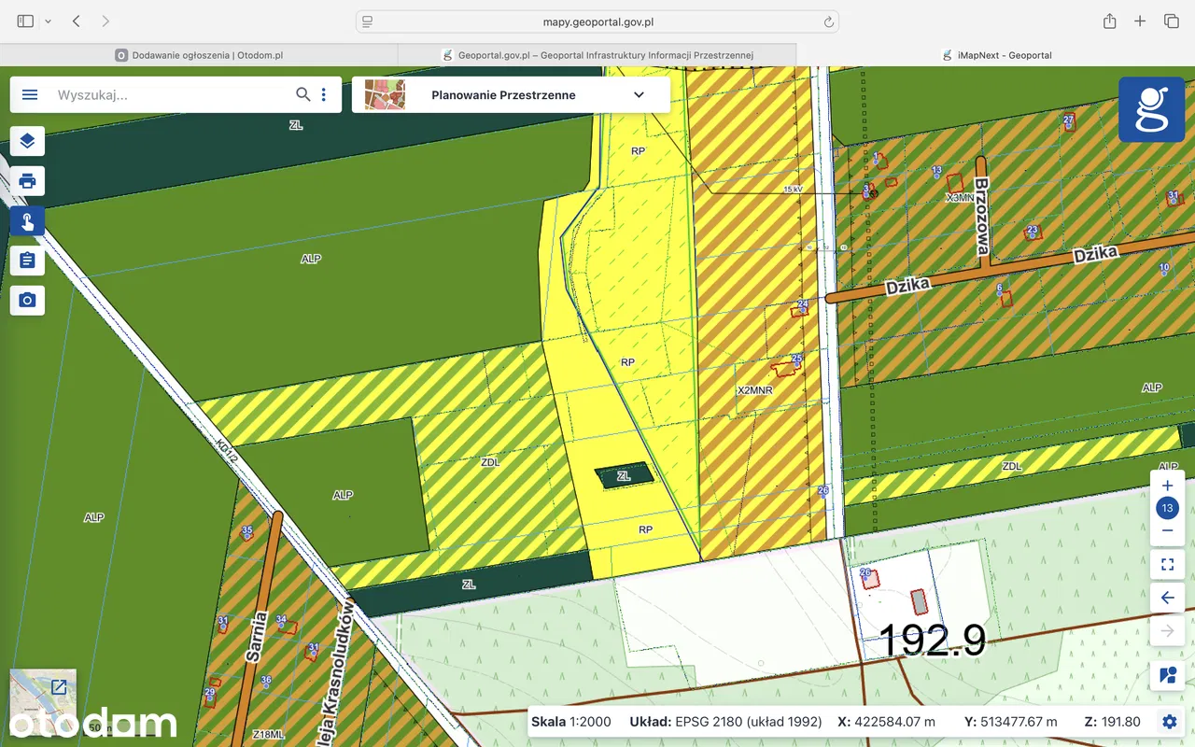Open the clipboard report tool
1195x747 pixels.
coord(27,261)
